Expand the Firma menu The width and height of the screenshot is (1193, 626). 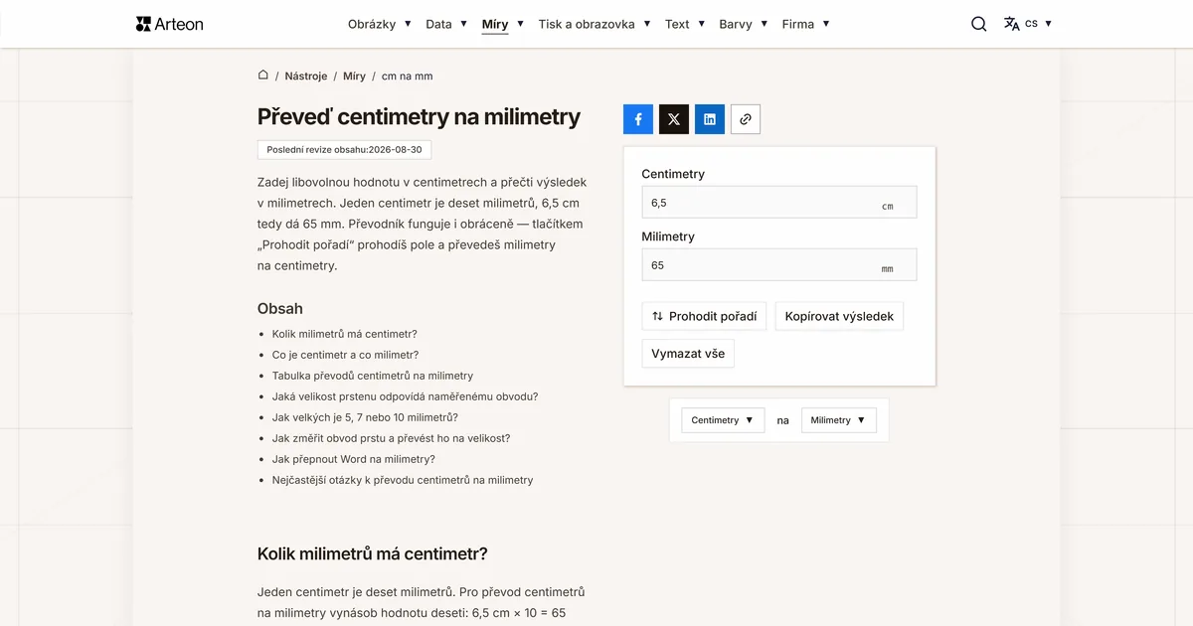coord(806,24)
